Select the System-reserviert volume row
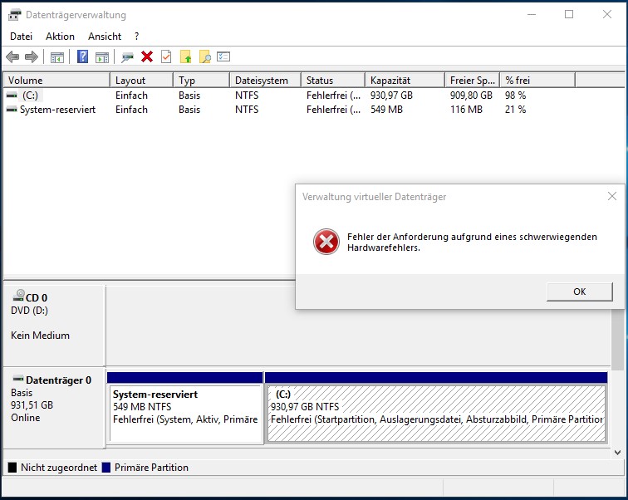The width and height of the screenshot is (628, 500). coord(291,110)
